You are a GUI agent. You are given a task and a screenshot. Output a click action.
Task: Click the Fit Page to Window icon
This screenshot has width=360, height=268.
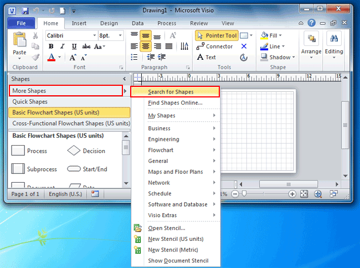pyautogui.click(x=304, y=194)
